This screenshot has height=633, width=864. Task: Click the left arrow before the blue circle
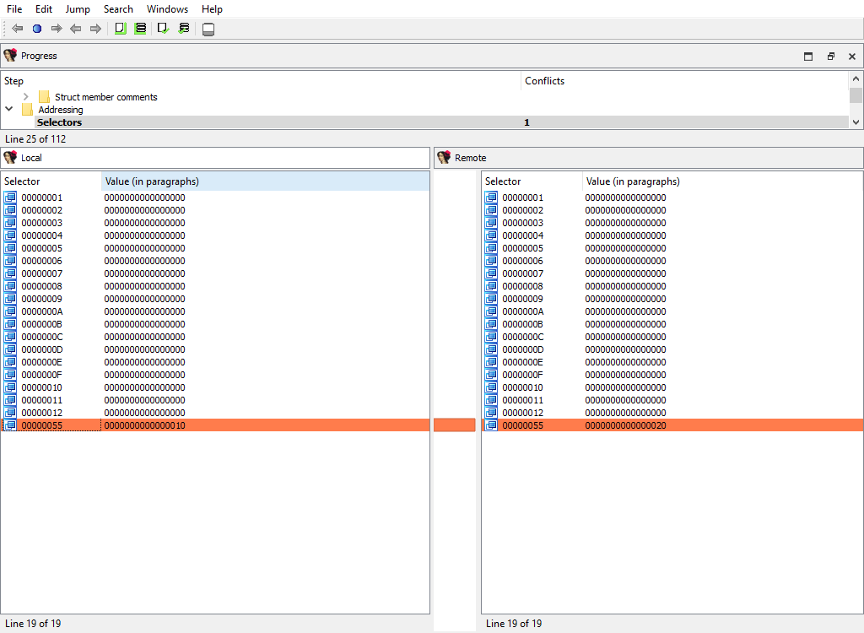point(17,29)
